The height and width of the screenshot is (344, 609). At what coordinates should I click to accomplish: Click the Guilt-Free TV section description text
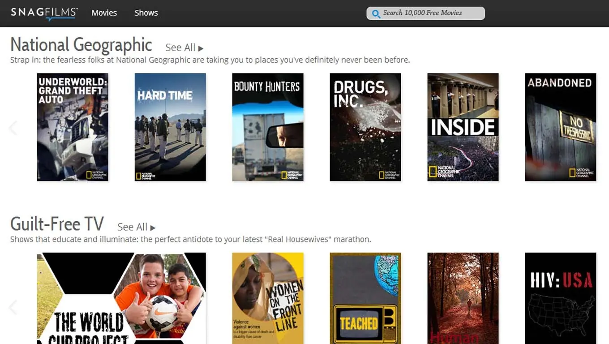click(x=191, y=239)
